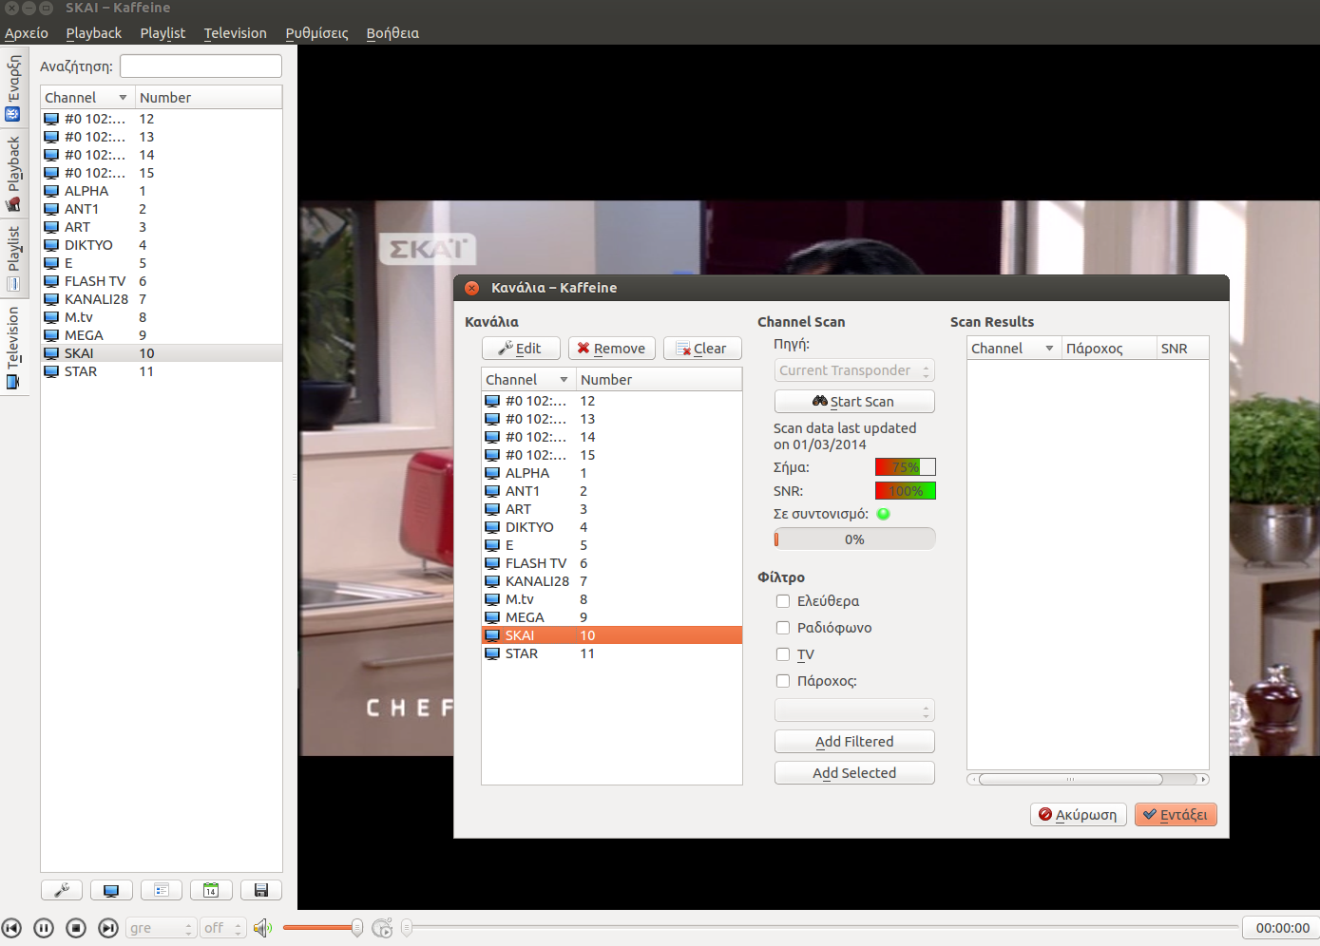
Task: Enable the Ελεύθερα filter checkbox
Action: (x=783, y=601)
